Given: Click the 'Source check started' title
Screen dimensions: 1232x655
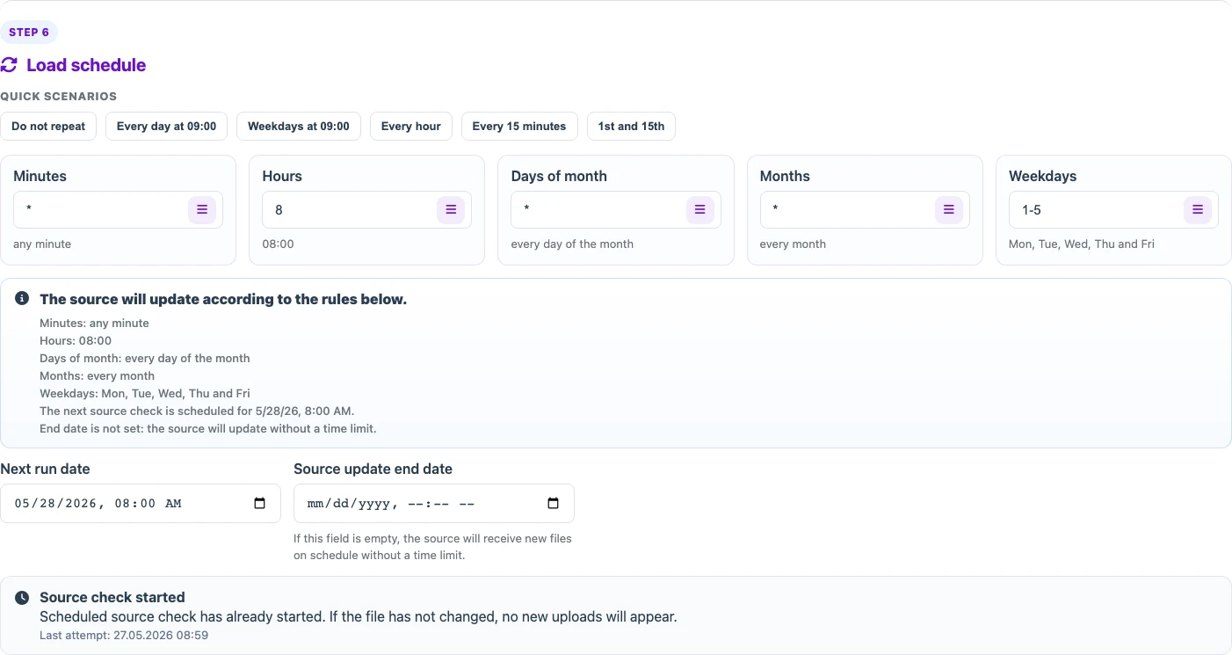Looking at the screenshot, I should (x=112, y=598).
